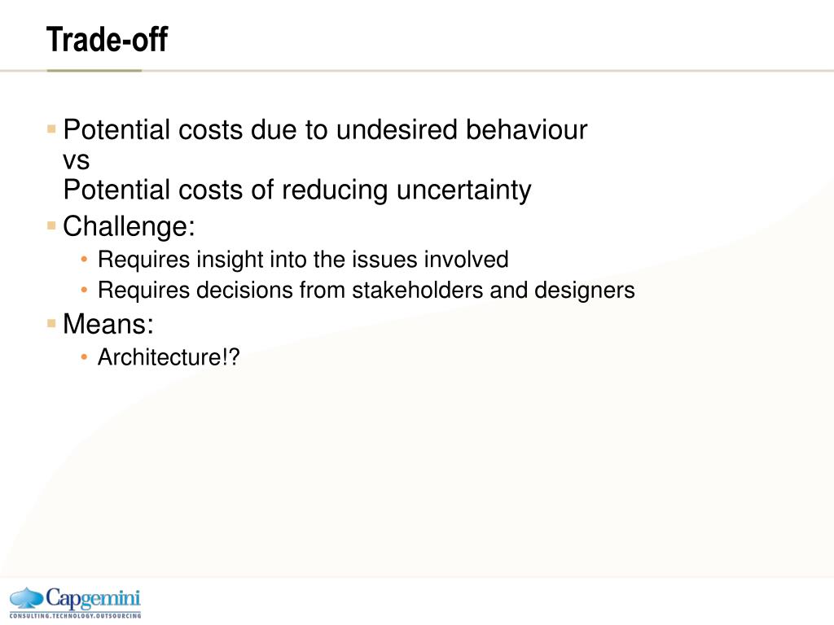
Task: Select the line 'Potential costs due to undesired behaviour'
Action: [325, 129]
